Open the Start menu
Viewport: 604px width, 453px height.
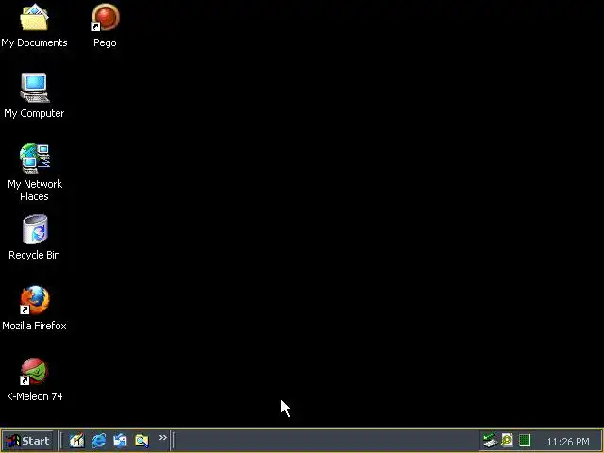click(27, 441)
